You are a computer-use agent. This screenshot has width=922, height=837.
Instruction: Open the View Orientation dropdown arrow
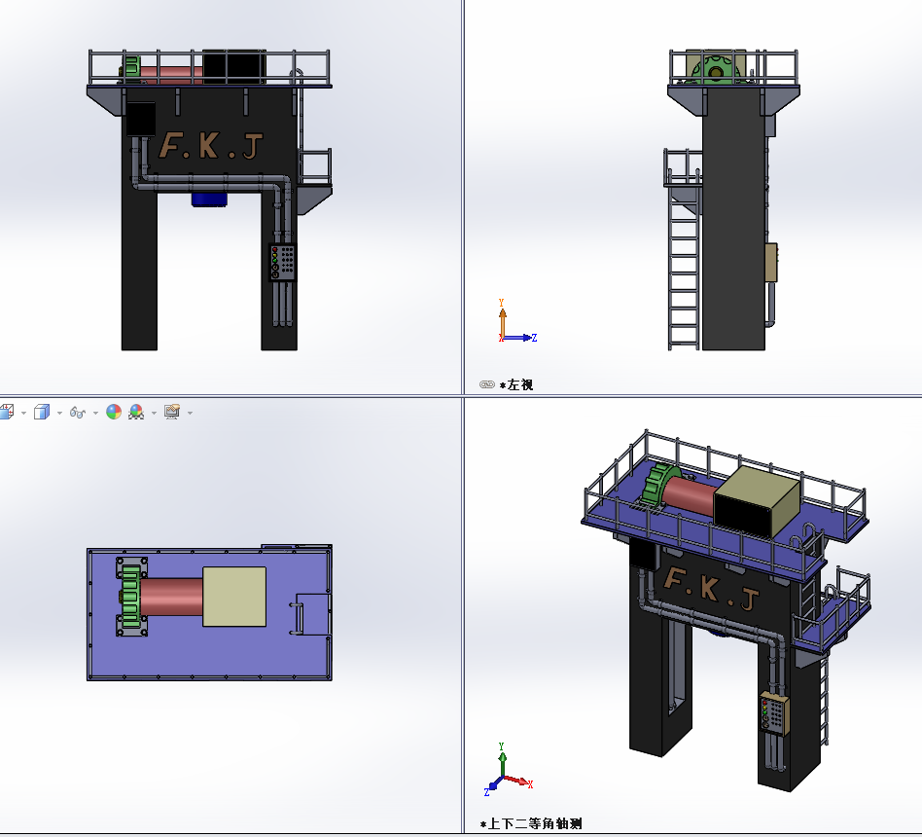(23, 414)
